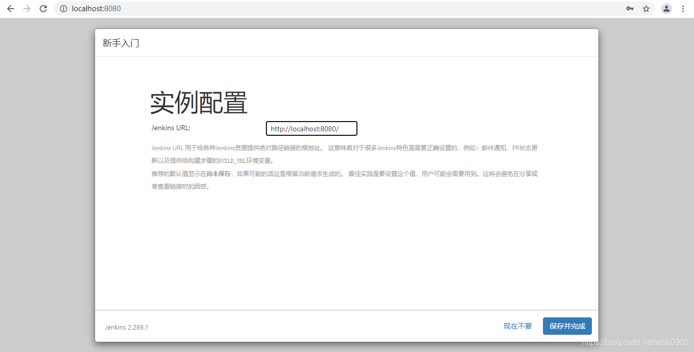694x352 pixels.
Task: Click 现在不要 link
Action: click(x=518, y=326)
